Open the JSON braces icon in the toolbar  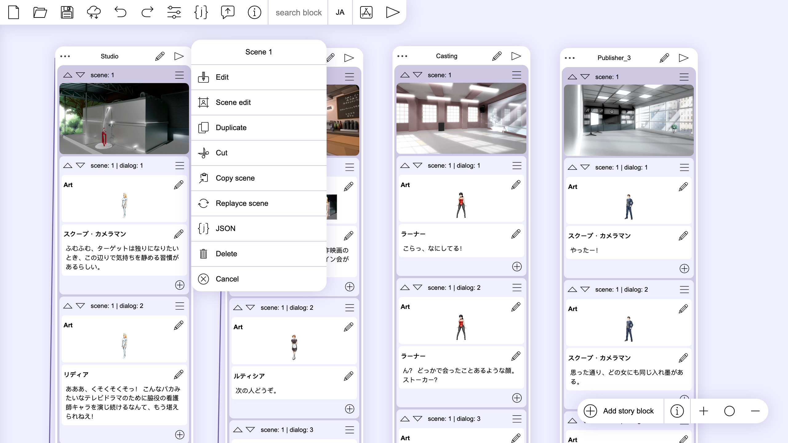click(x=200, y=12)
